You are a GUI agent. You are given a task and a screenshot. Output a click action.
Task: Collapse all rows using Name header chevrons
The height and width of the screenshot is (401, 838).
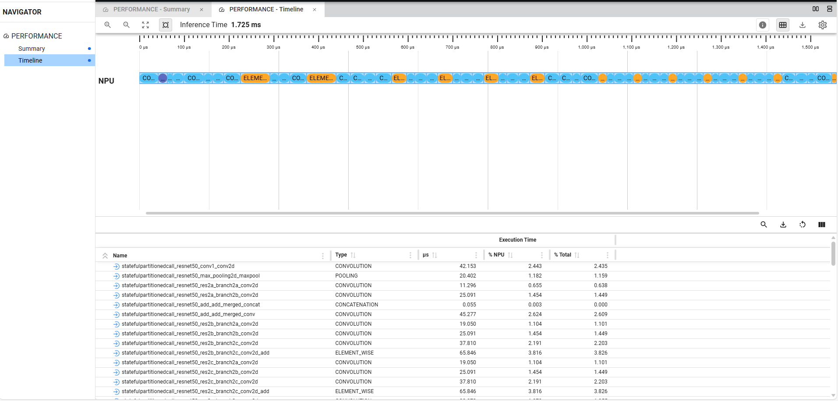(x=105, y=256)
